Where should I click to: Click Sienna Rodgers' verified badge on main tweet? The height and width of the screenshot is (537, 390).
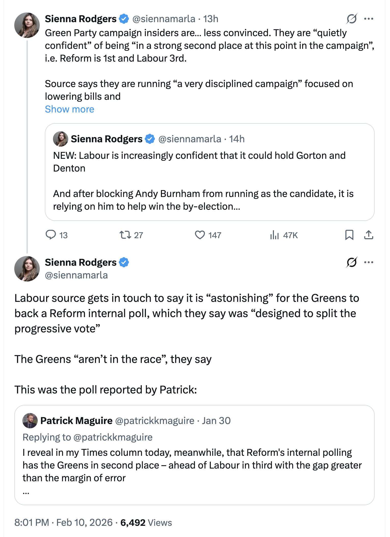(x=124, y=262)
